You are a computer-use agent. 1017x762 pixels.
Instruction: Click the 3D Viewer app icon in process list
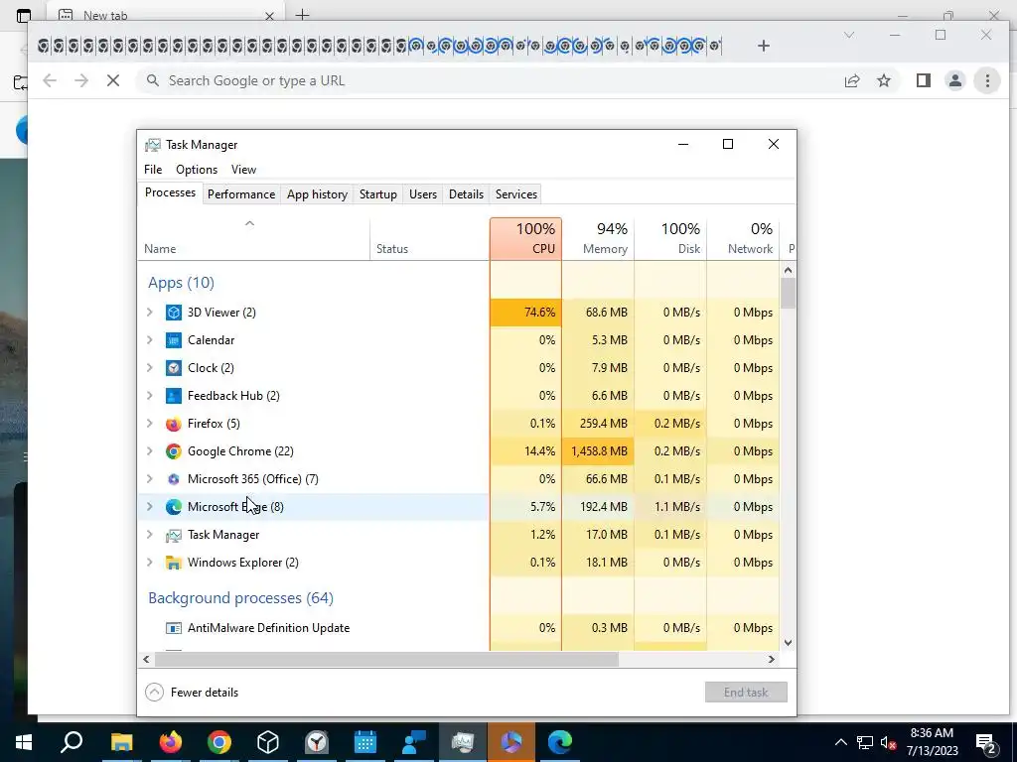(173, 313)
